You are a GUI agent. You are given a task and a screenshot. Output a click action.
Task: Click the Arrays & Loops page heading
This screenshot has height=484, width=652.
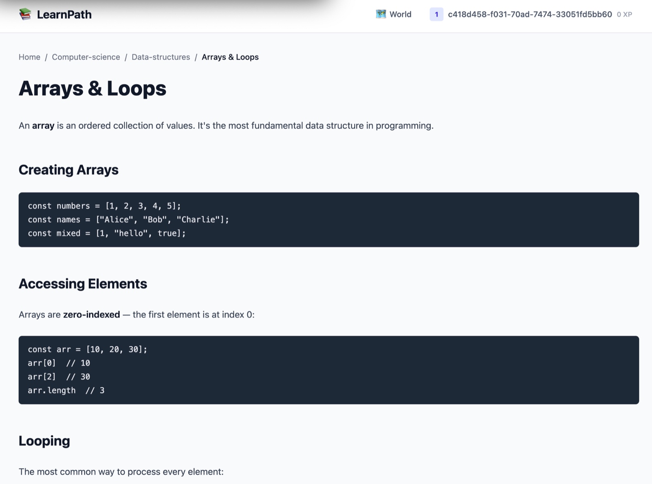click(93, 88)
